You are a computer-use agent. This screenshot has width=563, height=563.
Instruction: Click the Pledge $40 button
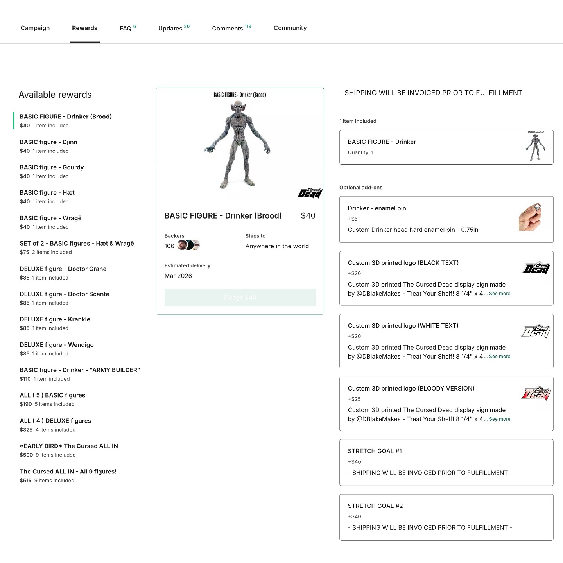coord(240,298)
